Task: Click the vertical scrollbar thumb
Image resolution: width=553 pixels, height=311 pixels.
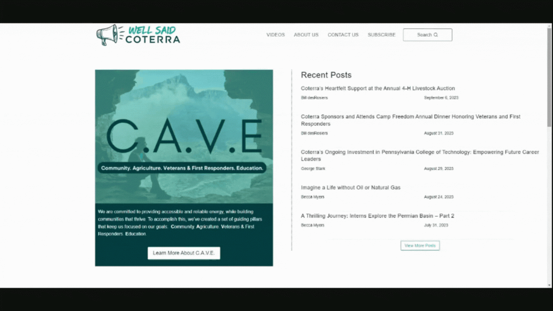Action: [x=549, y=76]
